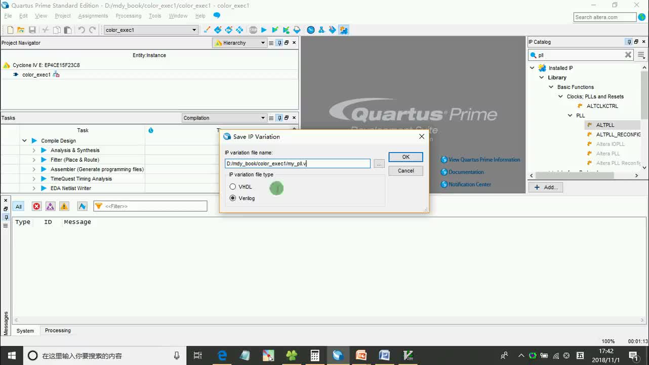Switch to the Processing messages tab
This screenshot has height=365, width=649.
point(58,331)
